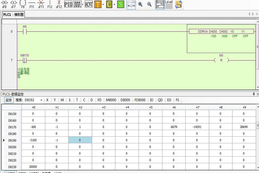
Task: Select the pulse output instruction icon
Action: [x=77, y=4]
